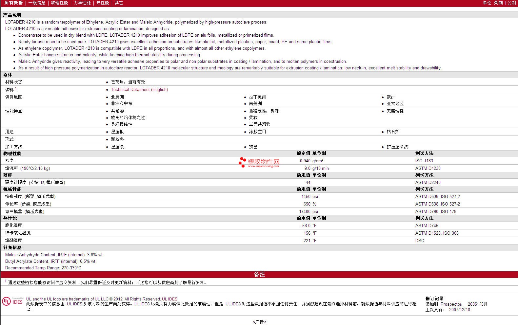
Task: Select the 三元共聚物 feature
Action: (260, 124)
